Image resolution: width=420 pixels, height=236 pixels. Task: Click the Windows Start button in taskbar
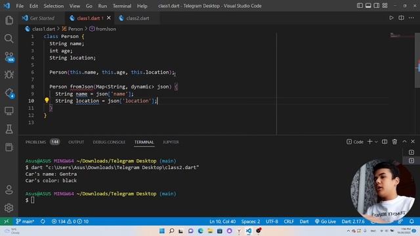click(x=162, y=231)
